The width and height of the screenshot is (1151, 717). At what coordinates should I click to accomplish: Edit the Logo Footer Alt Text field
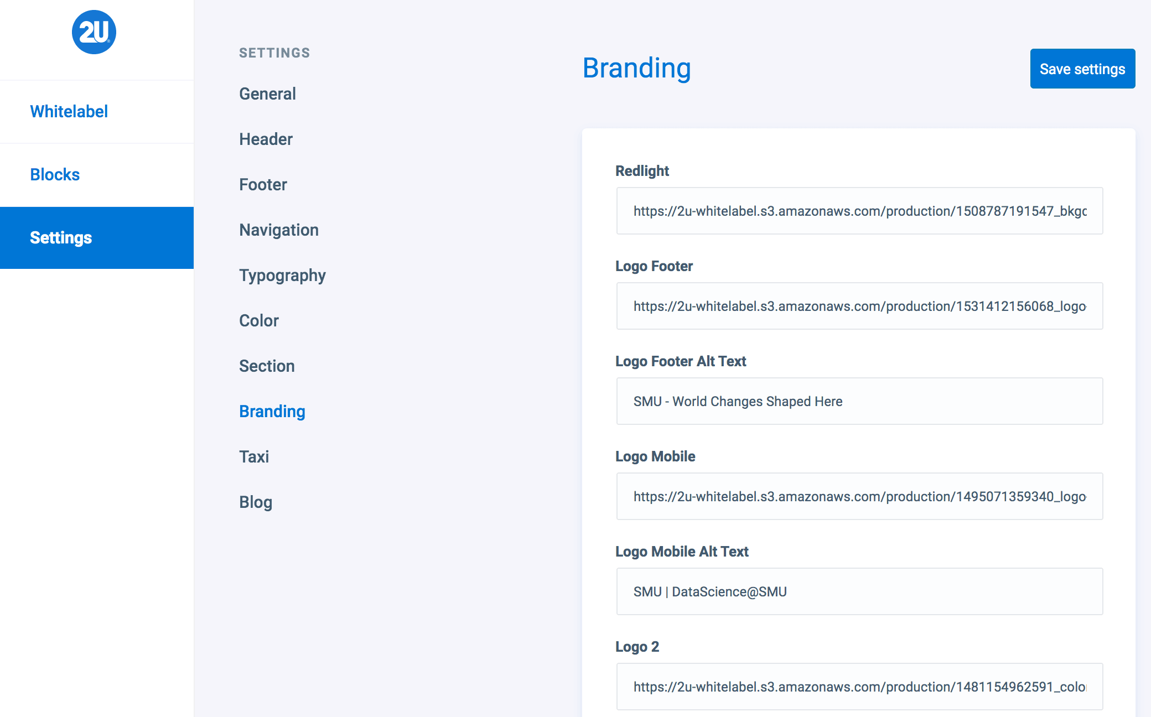(859, 402)
